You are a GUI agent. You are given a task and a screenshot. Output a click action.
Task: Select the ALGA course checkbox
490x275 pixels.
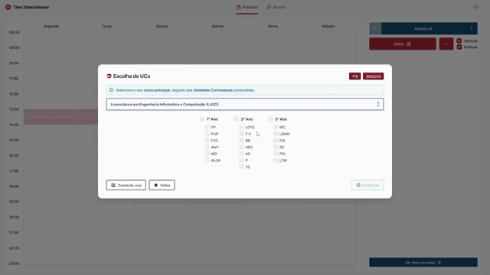pos(207,160)
